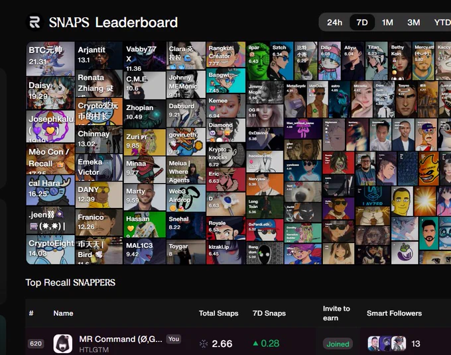
Task: Open the Dabsurd tile with 9.21
Action: [186, 113]
